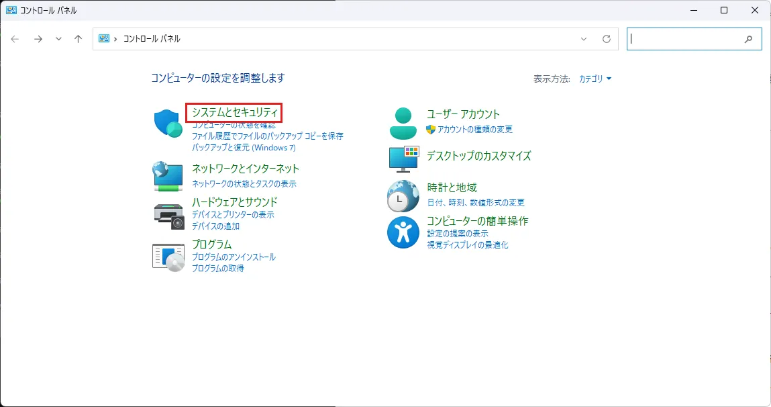Open 設定の提案の表示 link
This screenshot has width=771, height=407.
click(x=457, y=233)
